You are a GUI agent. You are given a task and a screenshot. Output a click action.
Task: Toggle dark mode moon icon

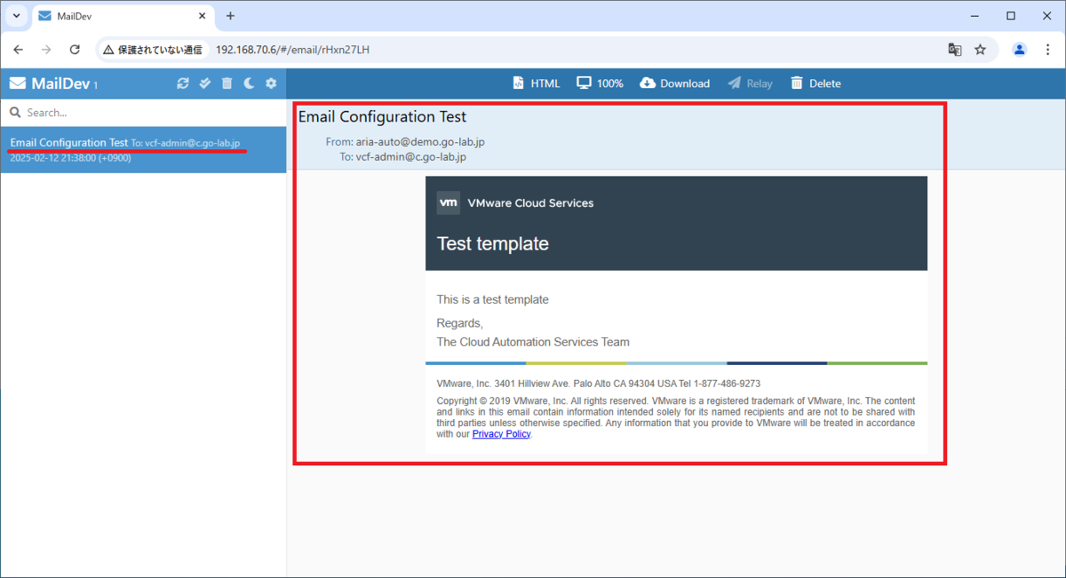coord(249,83)
